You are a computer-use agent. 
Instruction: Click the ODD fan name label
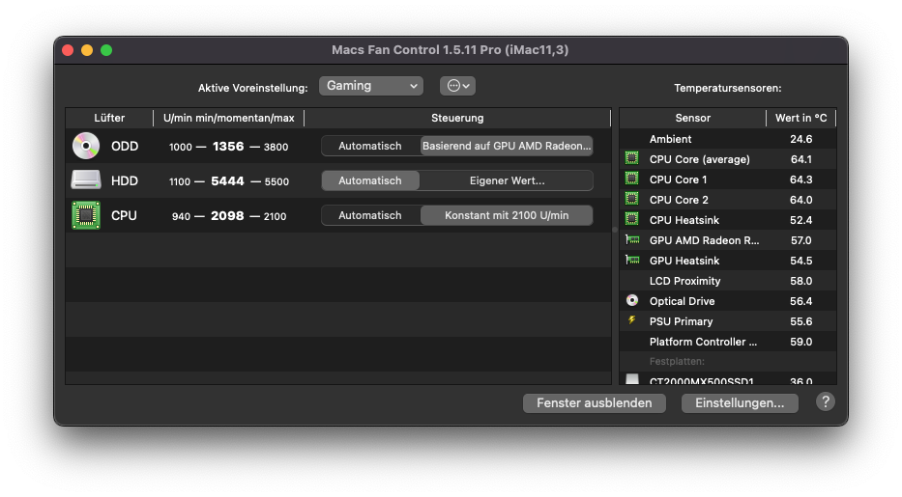click(x=125, y=147)
